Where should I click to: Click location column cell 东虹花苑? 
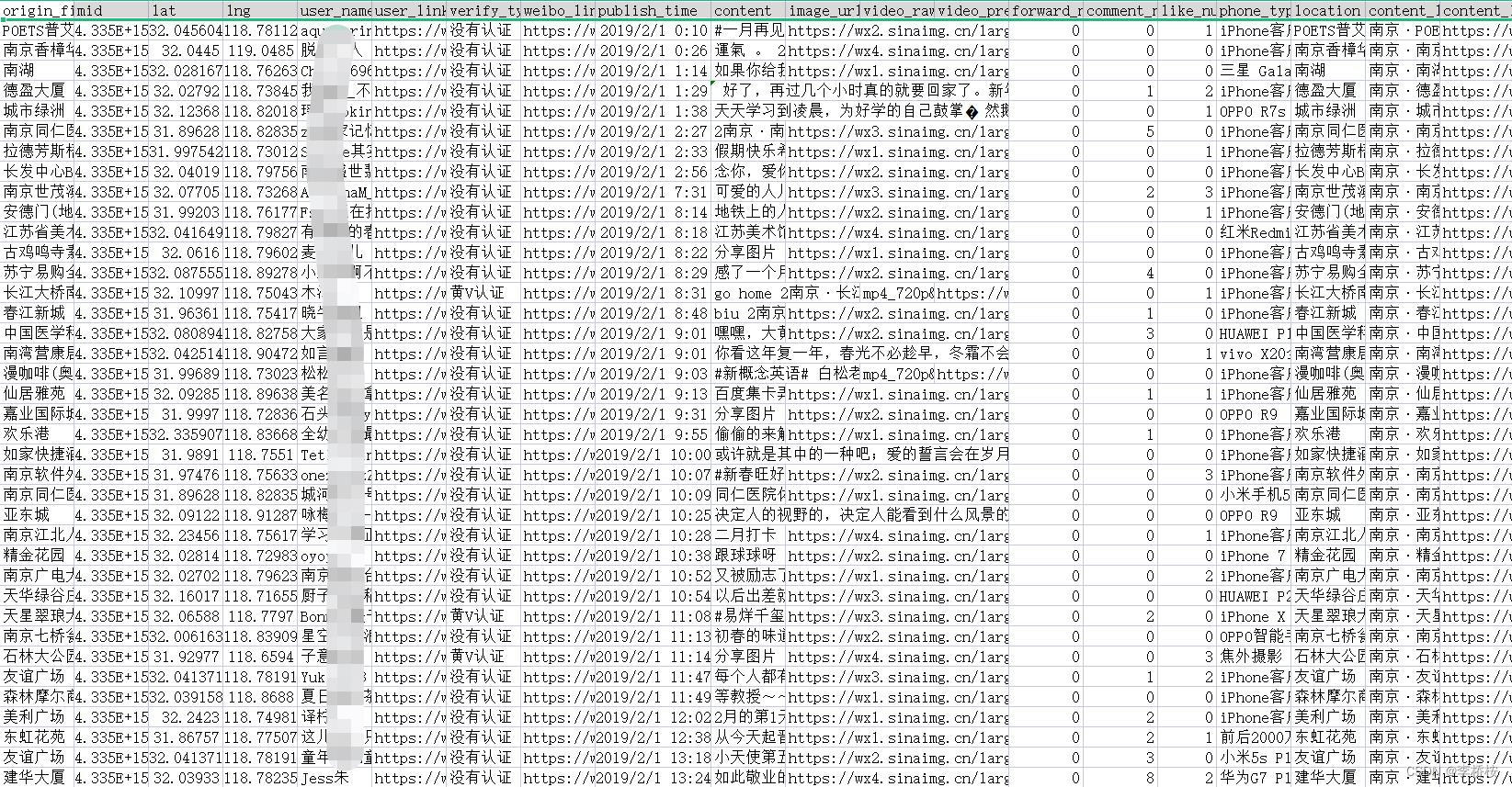1328,737
